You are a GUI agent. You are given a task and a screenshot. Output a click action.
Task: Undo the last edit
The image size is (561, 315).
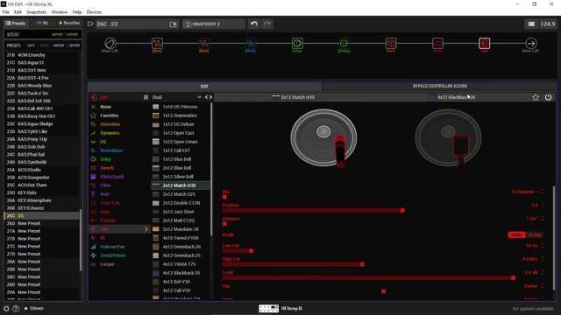pyautogui.click(x=254, y=24)
